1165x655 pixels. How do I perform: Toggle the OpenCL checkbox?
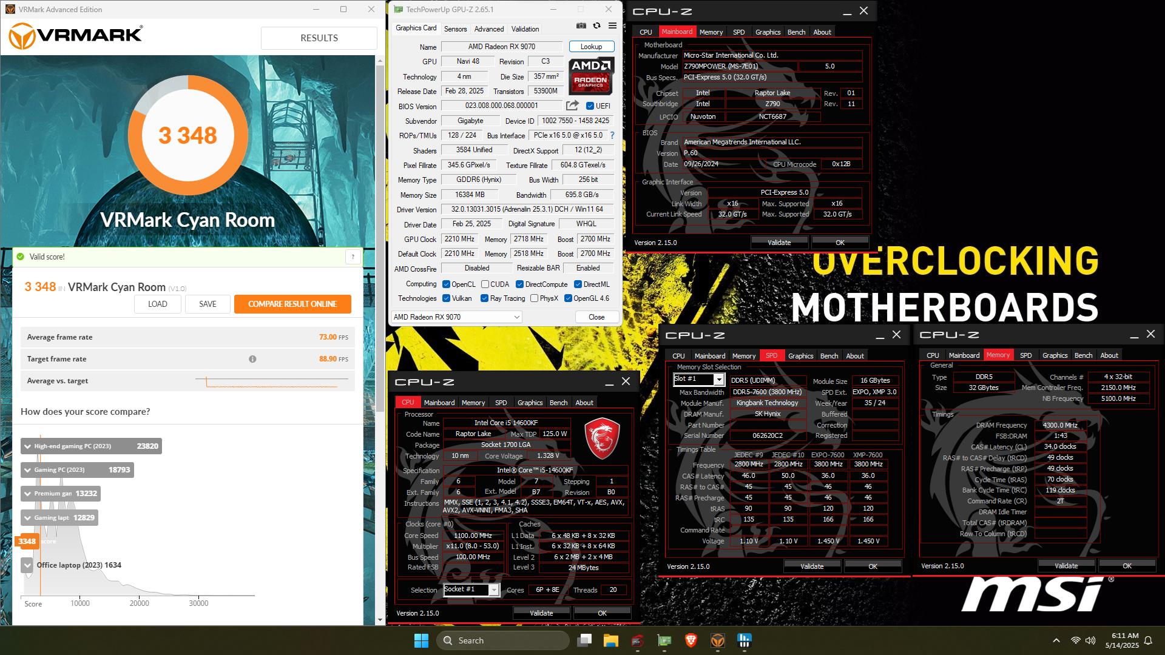pyautogui.click(x=446, y=284)
